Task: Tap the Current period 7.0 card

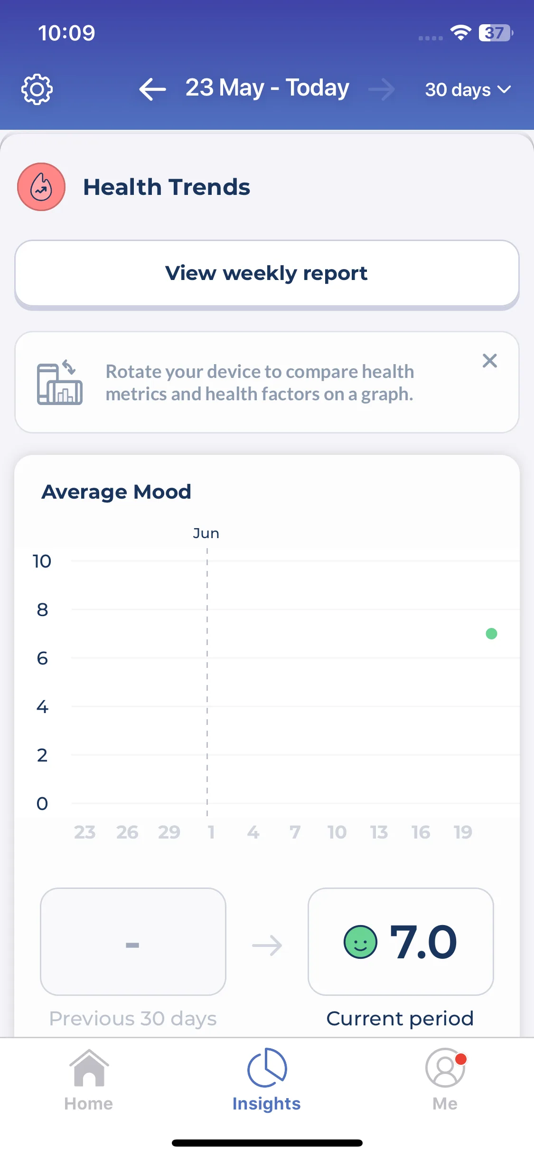Action: coord(401,941)
